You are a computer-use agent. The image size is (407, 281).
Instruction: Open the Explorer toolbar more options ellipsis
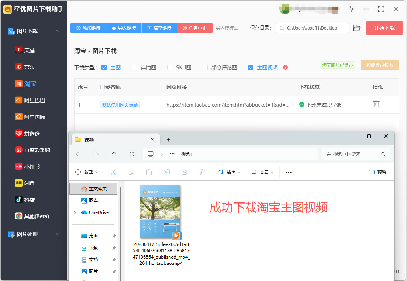(289, 172)
